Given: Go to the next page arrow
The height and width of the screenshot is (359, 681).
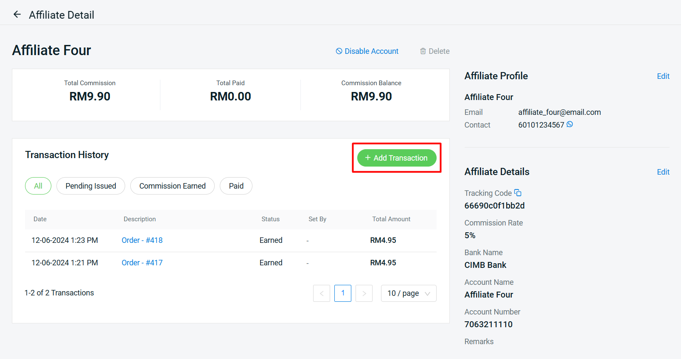Looking at the screenshot, I should tap(364, 293).
